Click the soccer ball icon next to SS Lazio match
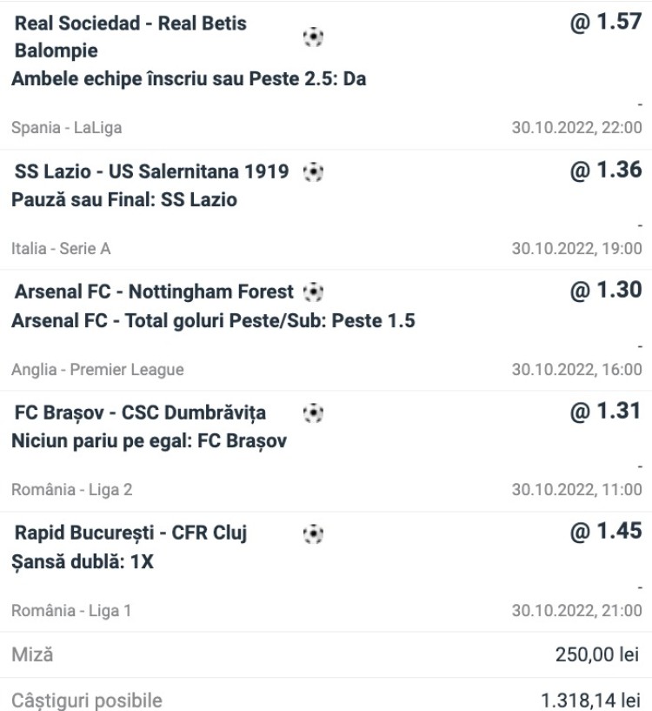Viewport: 652px width, 711px height. pyautogui.click(x=313, y=172)
